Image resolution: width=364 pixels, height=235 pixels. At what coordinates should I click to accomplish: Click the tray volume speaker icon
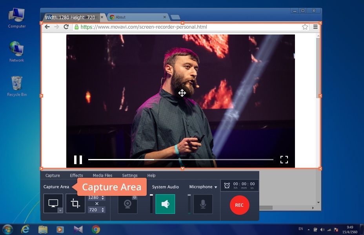point(322,230)
